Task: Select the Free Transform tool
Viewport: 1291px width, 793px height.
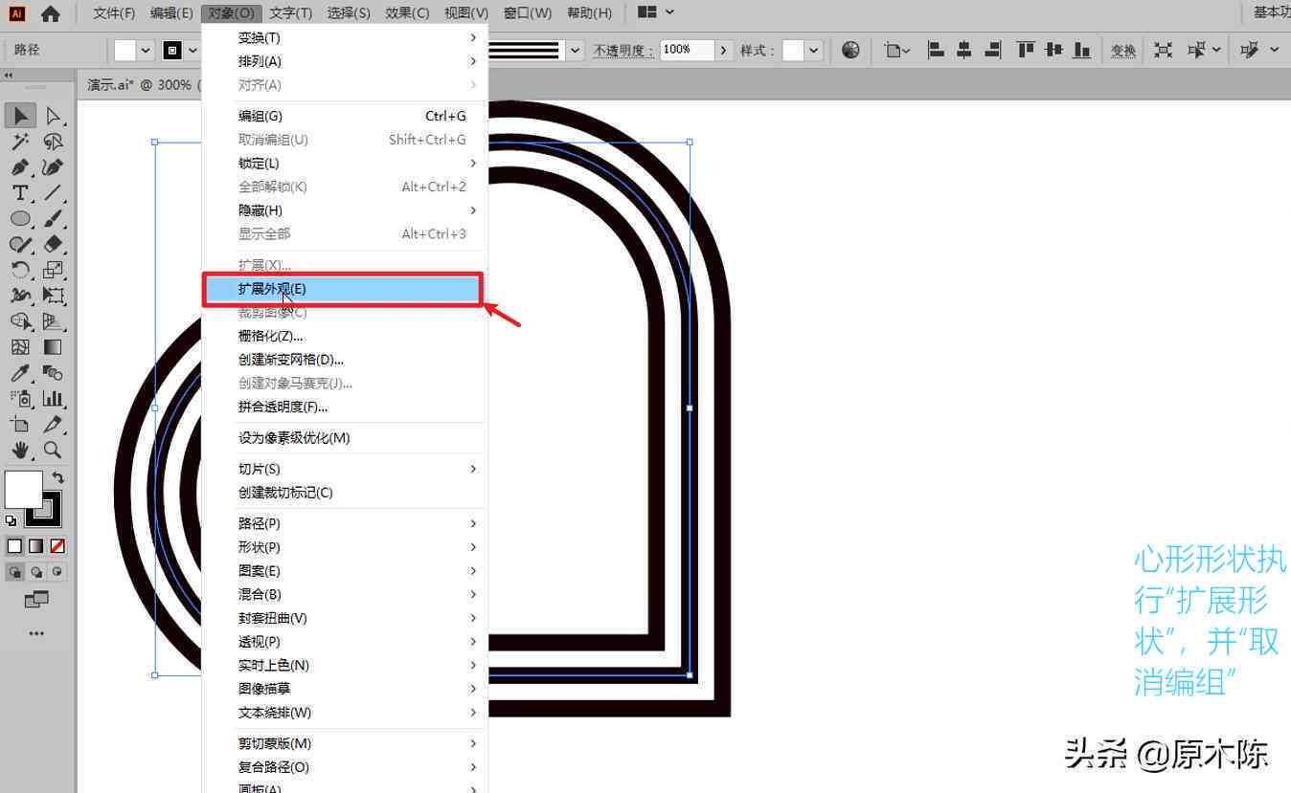Action: [54, 296]
